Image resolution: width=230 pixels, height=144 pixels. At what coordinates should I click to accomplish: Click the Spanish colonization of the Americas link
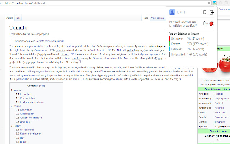[x=114, y=58]
